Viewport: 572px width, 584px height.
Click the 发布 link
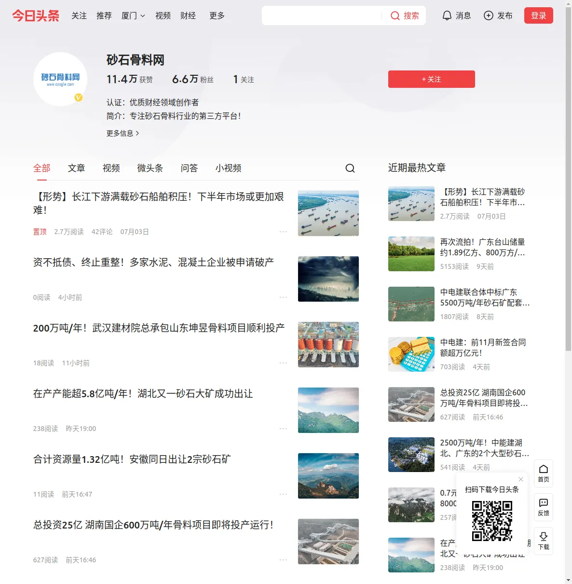click(x=505, y=16)
